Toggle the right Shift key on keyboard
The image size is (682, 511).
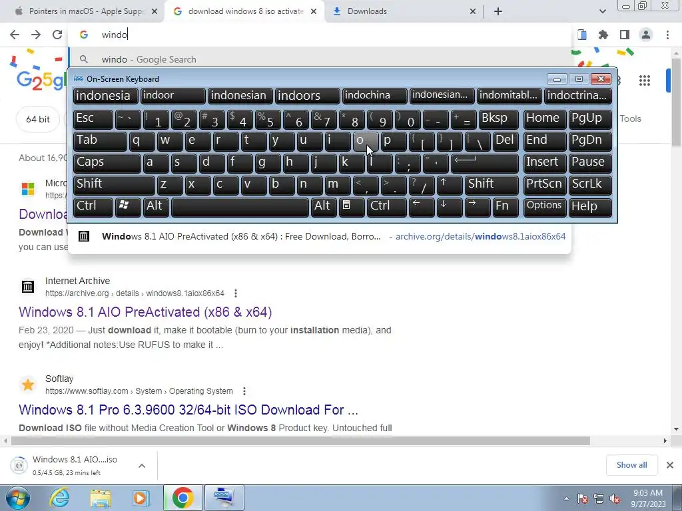[492, 185]
